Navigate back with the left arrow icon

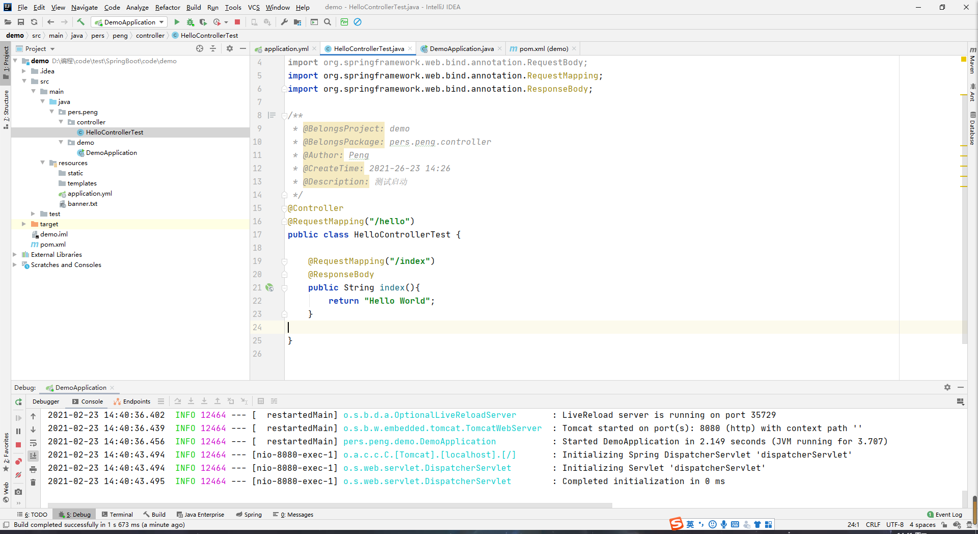click(x=50, y=22)
